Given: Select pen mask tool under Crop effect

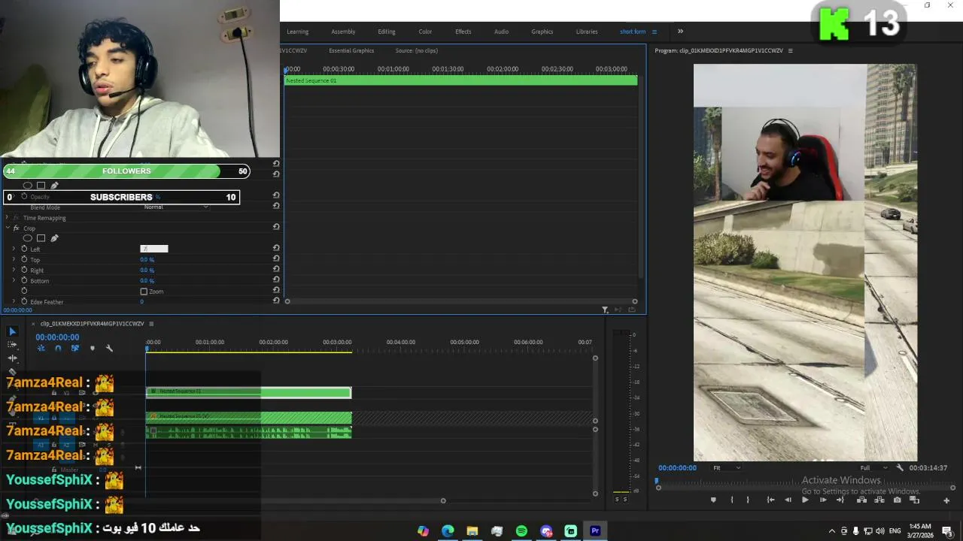Looking at the screenshot, I should (x=54, y=238).
